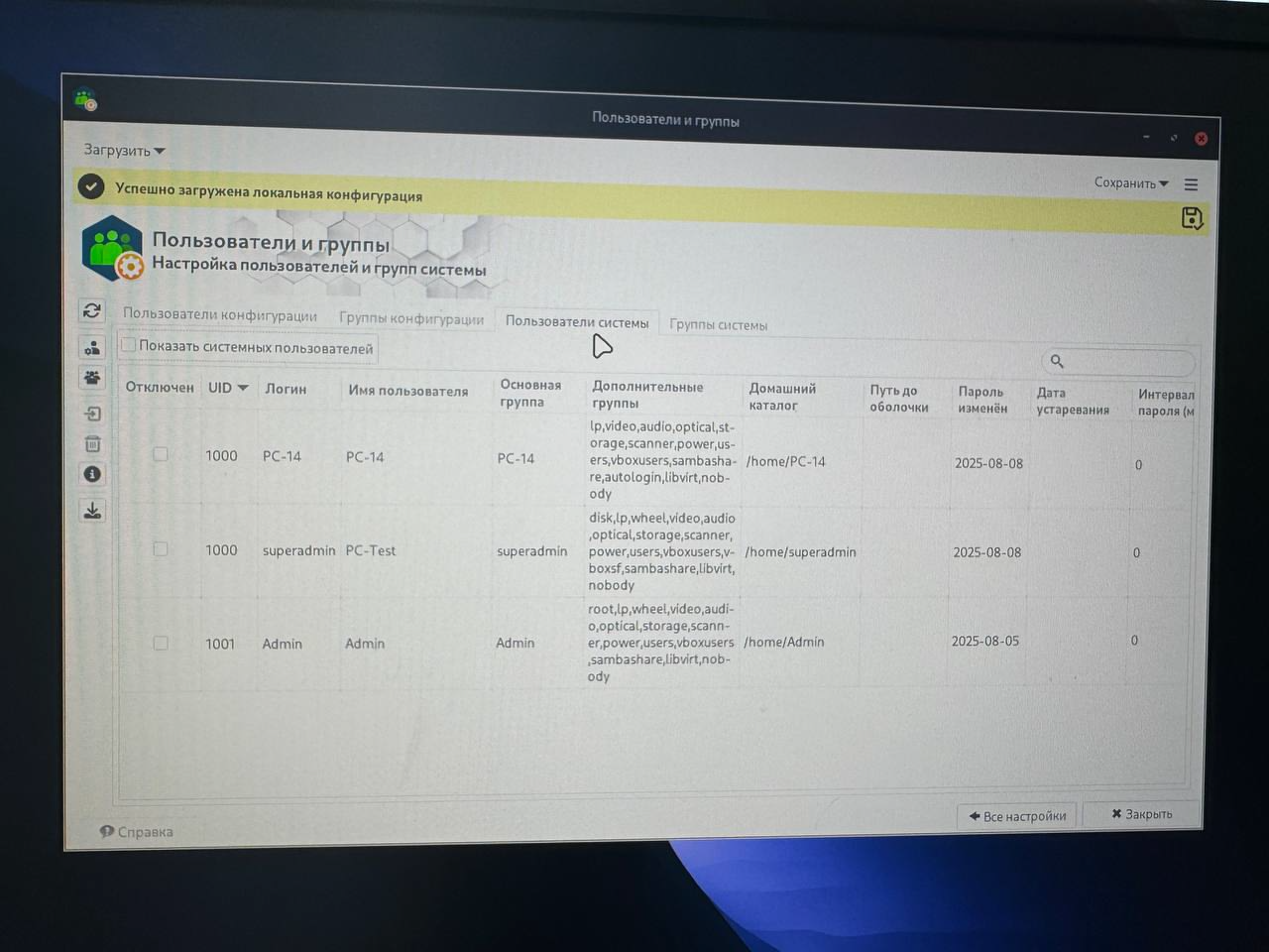Click the Отключен column header
The image size is (1269, 952).
(160, 387)
